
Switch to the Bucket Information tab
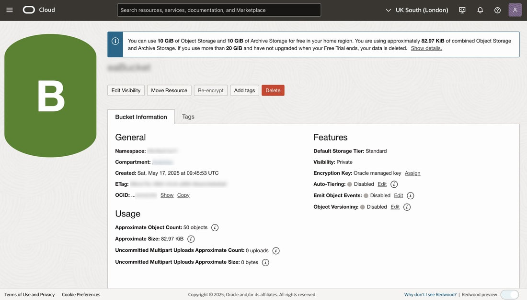pyautogui.click(x=141, y=117)
